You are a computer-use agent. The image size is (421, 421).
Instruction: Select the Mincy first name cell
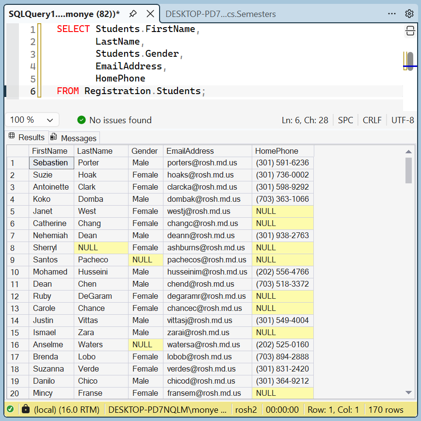coord(51,393)
